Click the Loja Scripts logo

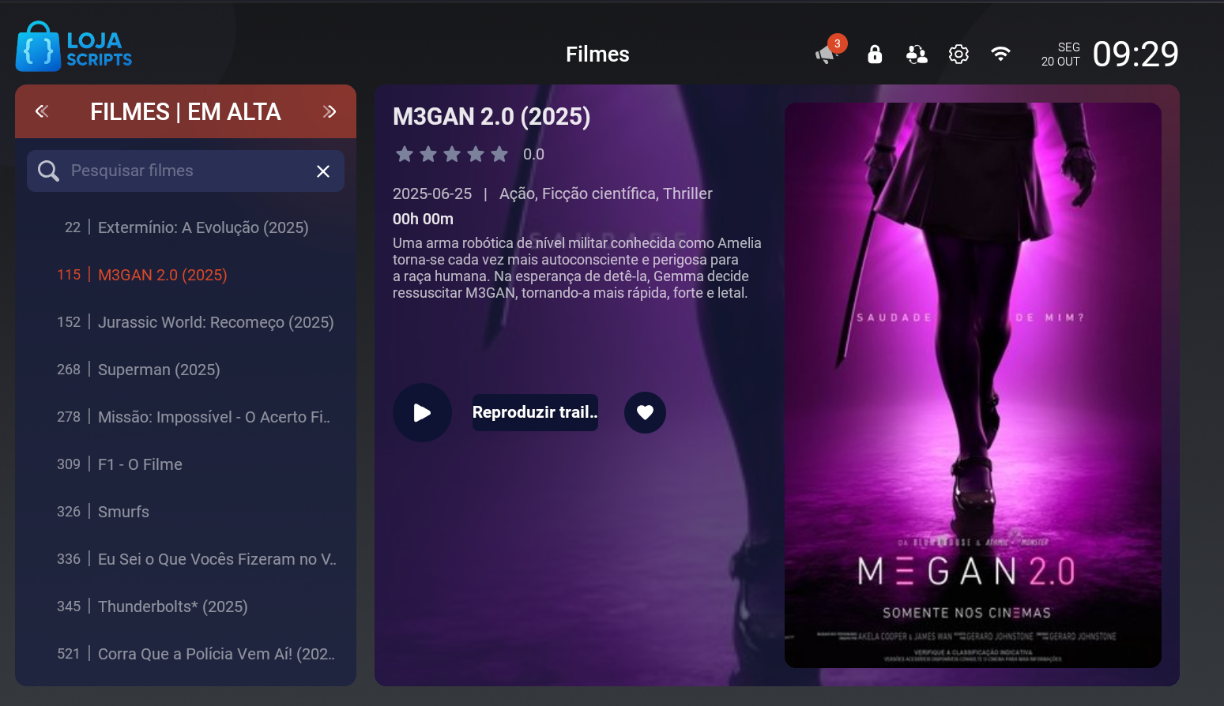(x=74, y=47)
